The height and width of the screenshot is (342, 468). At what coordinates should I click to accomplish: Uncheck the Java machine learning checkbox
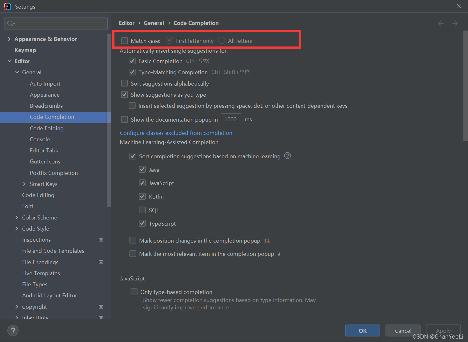click(x=142, y=169)
